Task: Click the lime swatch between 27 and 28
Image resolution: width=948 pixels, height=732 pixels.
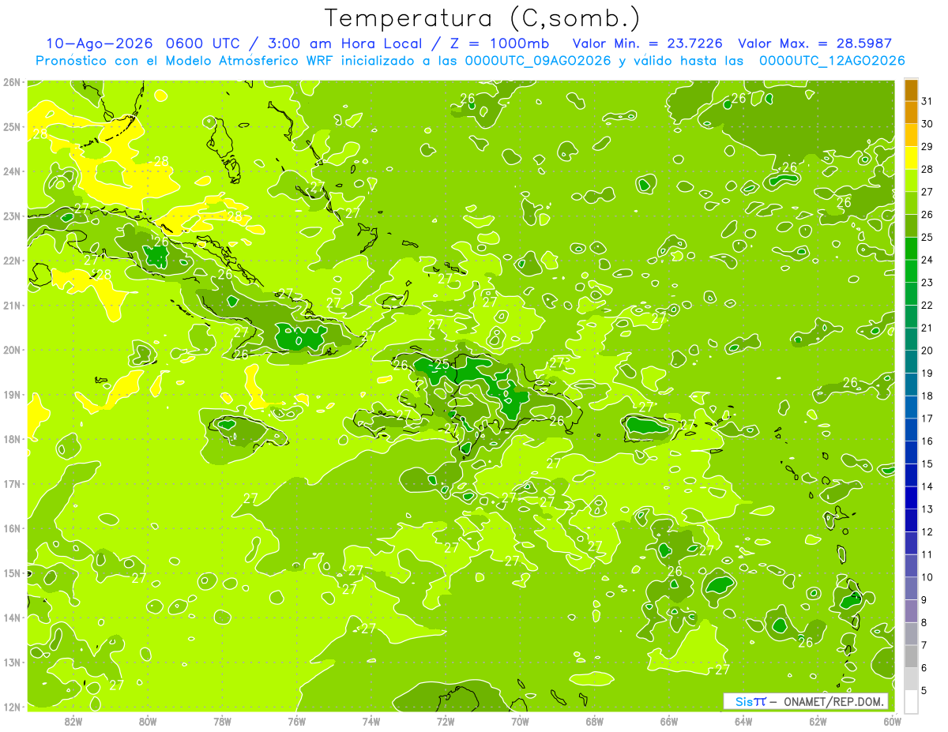Action: (911, 180)
